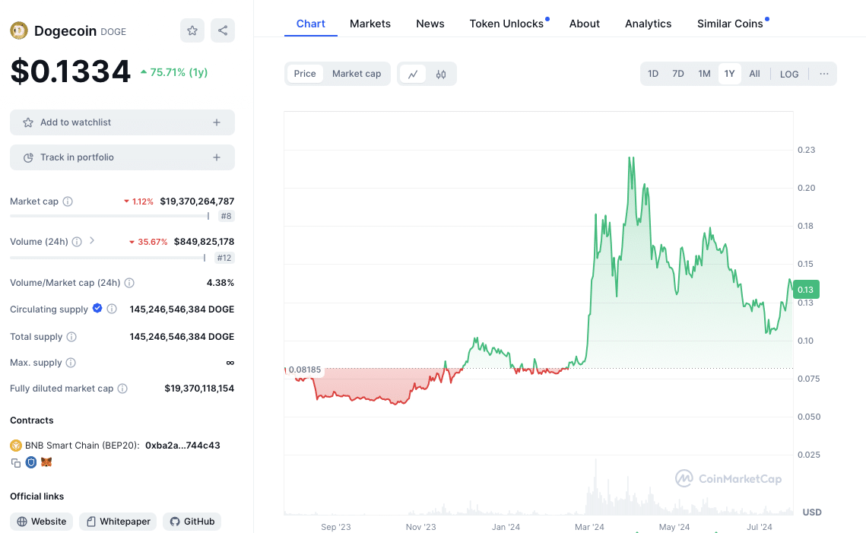Show Volume/Market cap info icon

click(x=129, y=283)
